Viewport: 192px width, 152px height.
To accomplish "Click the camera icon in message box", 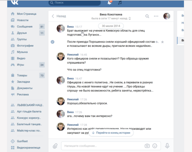I will coord(147,146).
